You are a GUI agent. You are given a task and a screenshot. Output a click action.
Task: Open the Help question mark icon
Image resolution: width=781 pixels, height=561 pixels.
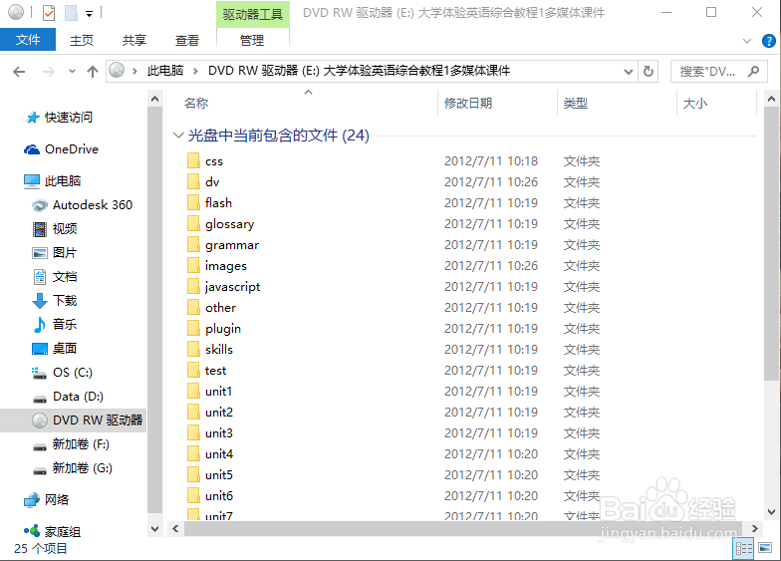(x=769, y=41)
